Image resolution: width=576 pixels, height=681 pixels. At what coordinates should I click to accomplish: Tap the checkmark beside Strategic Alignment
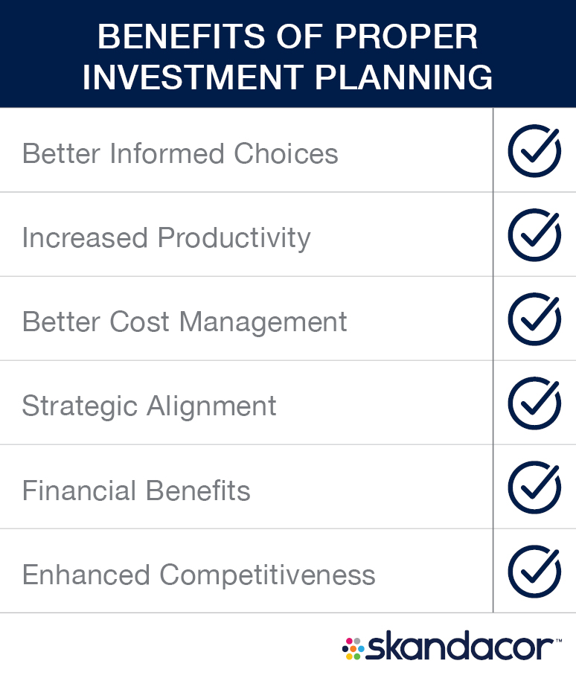click(534, 403)
